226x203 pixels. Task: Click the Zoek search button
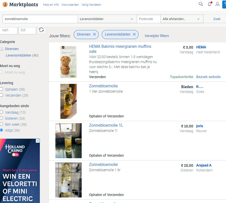pyautogui.click(x=217, y=19)
